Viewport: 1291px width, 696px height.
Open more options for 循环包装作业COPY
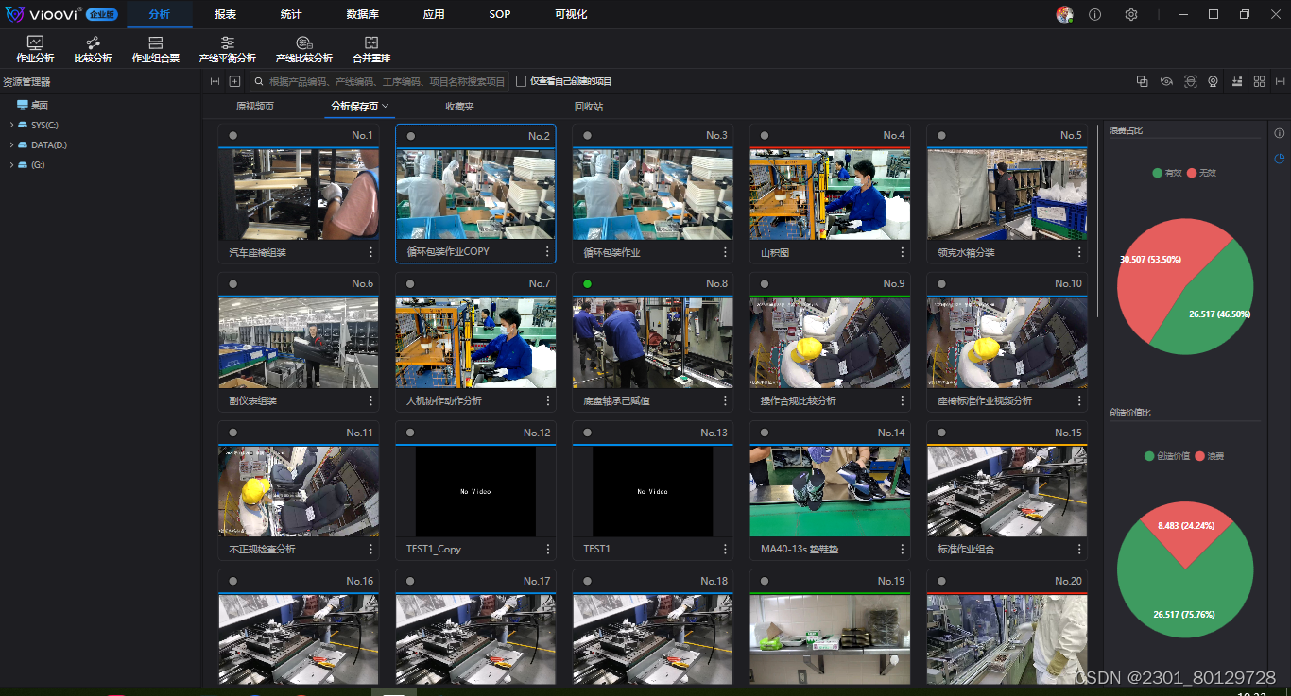(547, 252)
